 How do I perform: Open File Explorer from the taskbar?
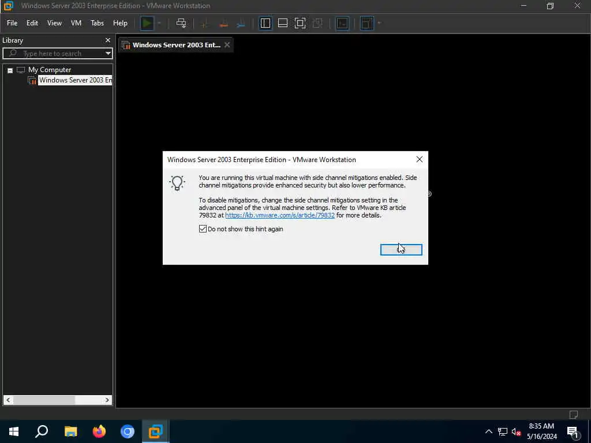point(70,431)
